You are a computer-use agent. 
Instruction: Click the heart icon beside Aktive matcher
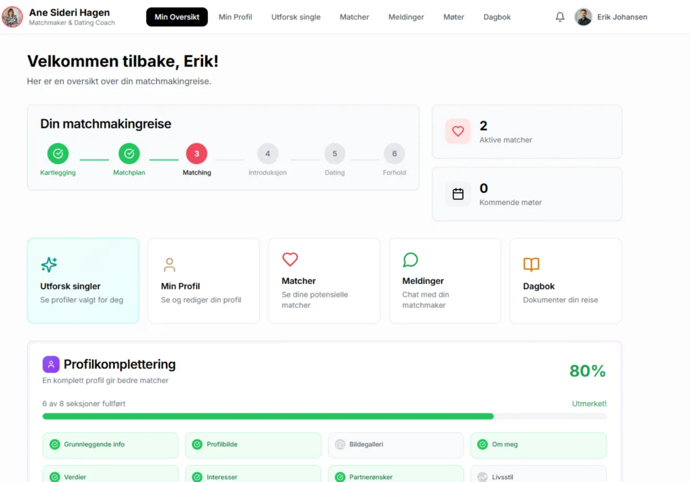pos(458,132)
